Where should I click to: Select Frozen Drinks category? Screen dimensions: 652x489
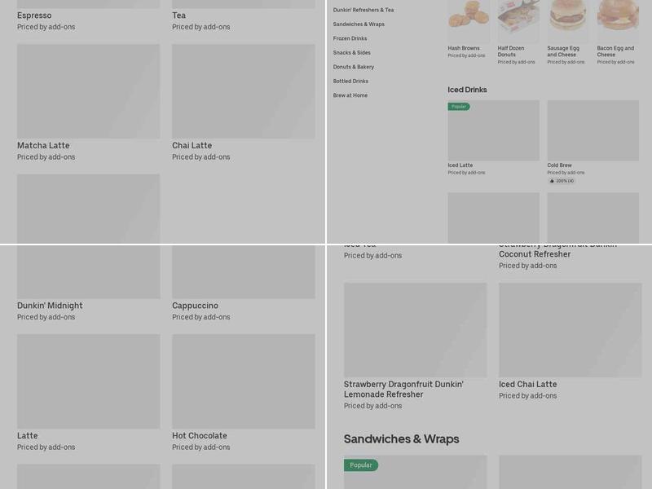350,38
